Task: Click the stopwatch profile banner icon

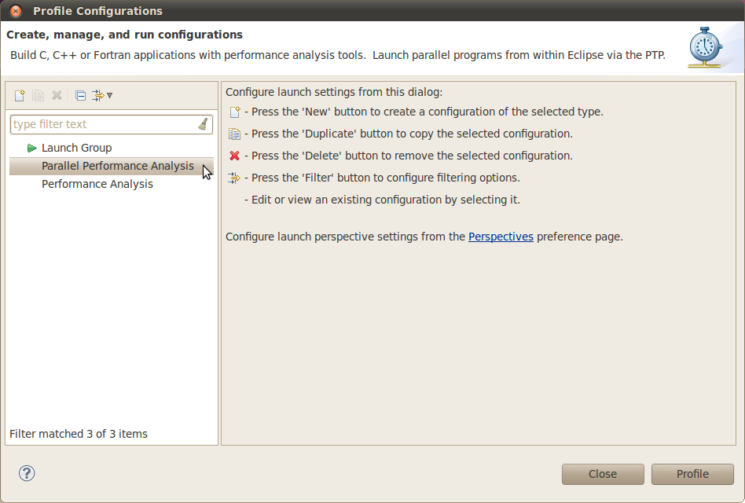Action: 706,47
